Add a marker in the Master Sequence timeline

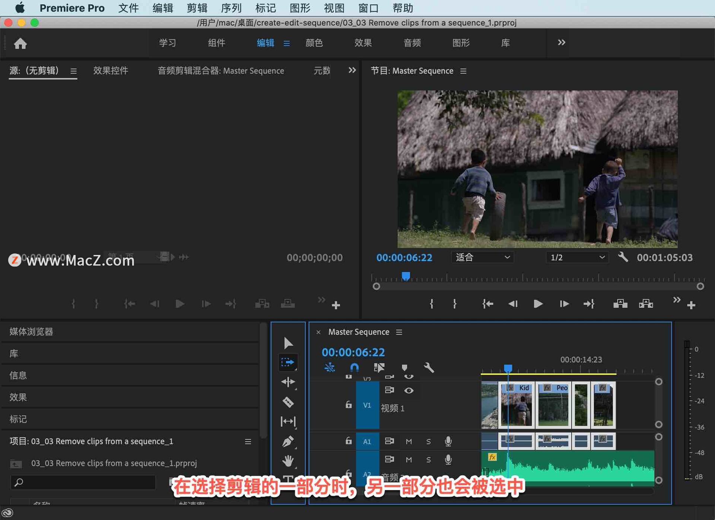point(405,368)
